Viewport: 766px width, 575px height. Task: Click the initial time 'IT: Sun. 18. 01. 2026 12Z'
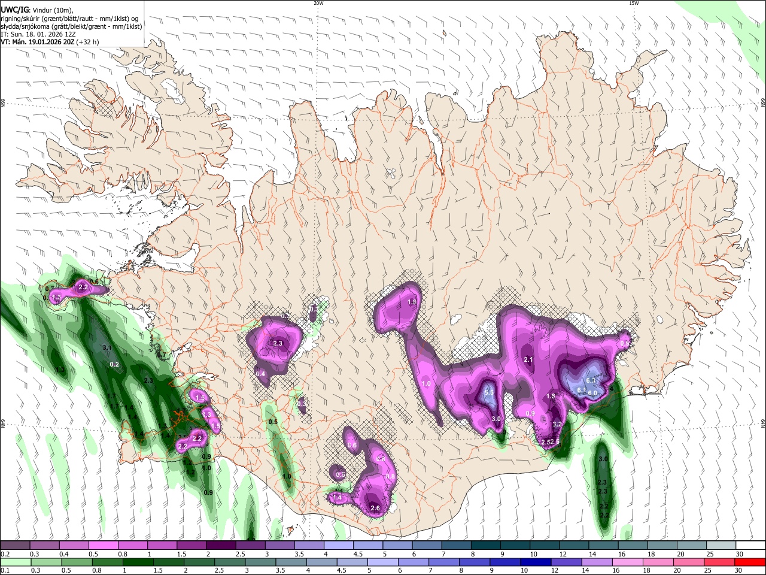[x=38, y=34]
